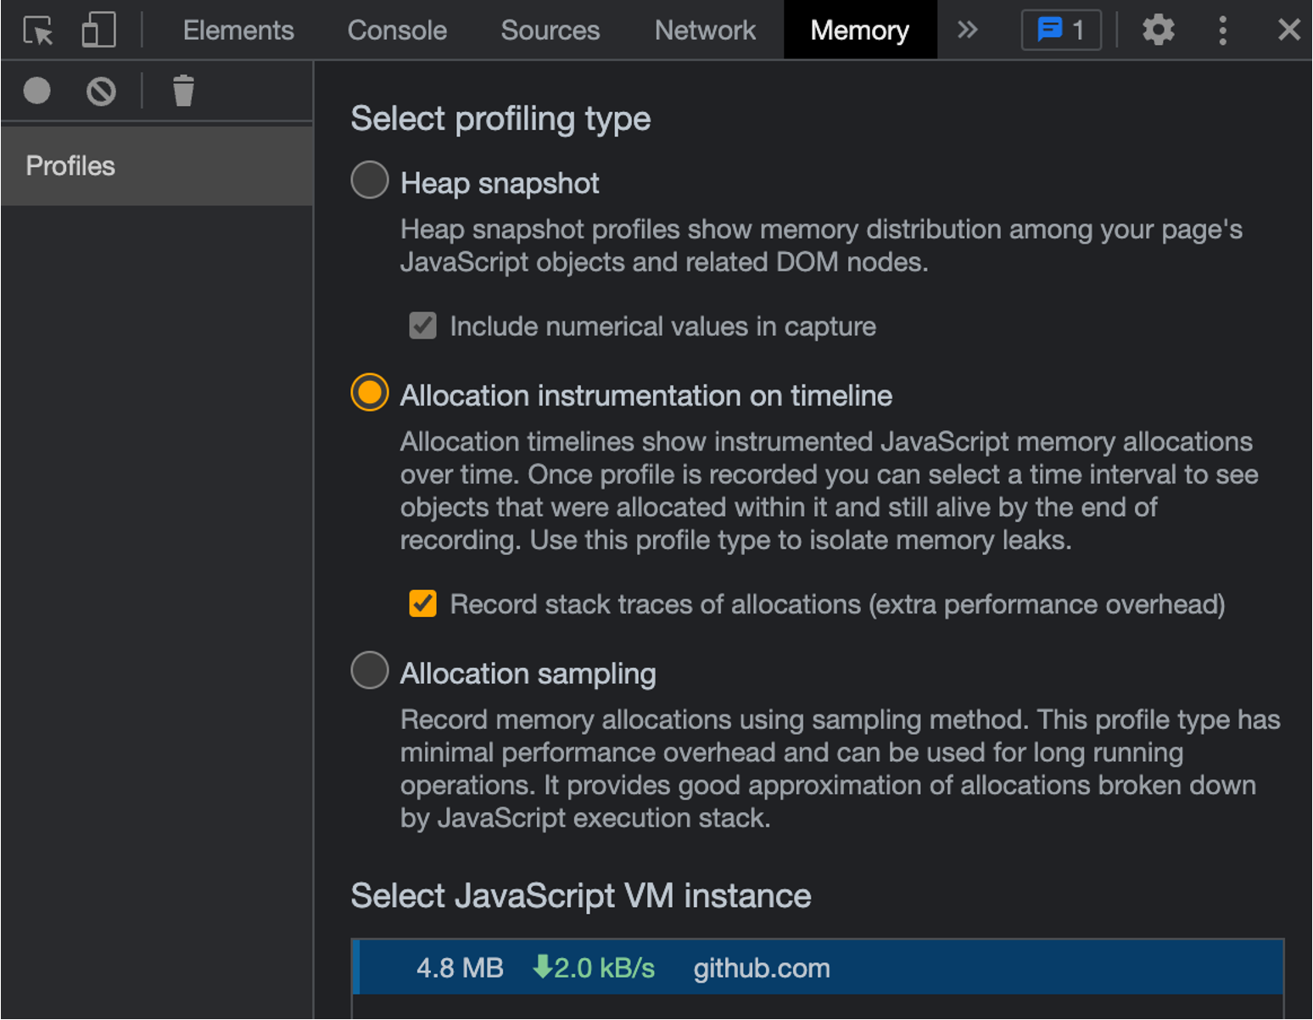The image size is (1313, 1020).
Task: Open the Network tab
Action: [705, 31]
